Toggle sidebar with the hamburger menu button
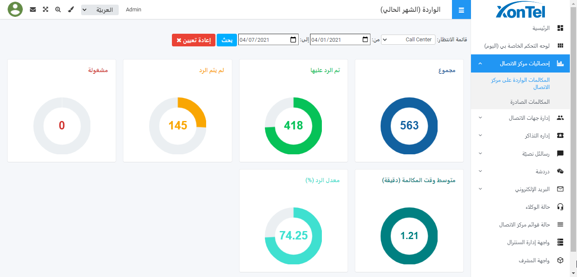This screenshot has width=577, height=277. click(461, 10)
